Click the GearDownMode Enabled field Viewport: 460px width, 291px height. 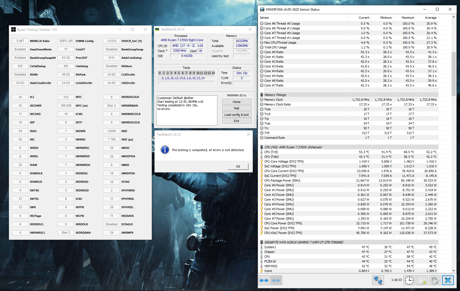(x=20, y=49)
